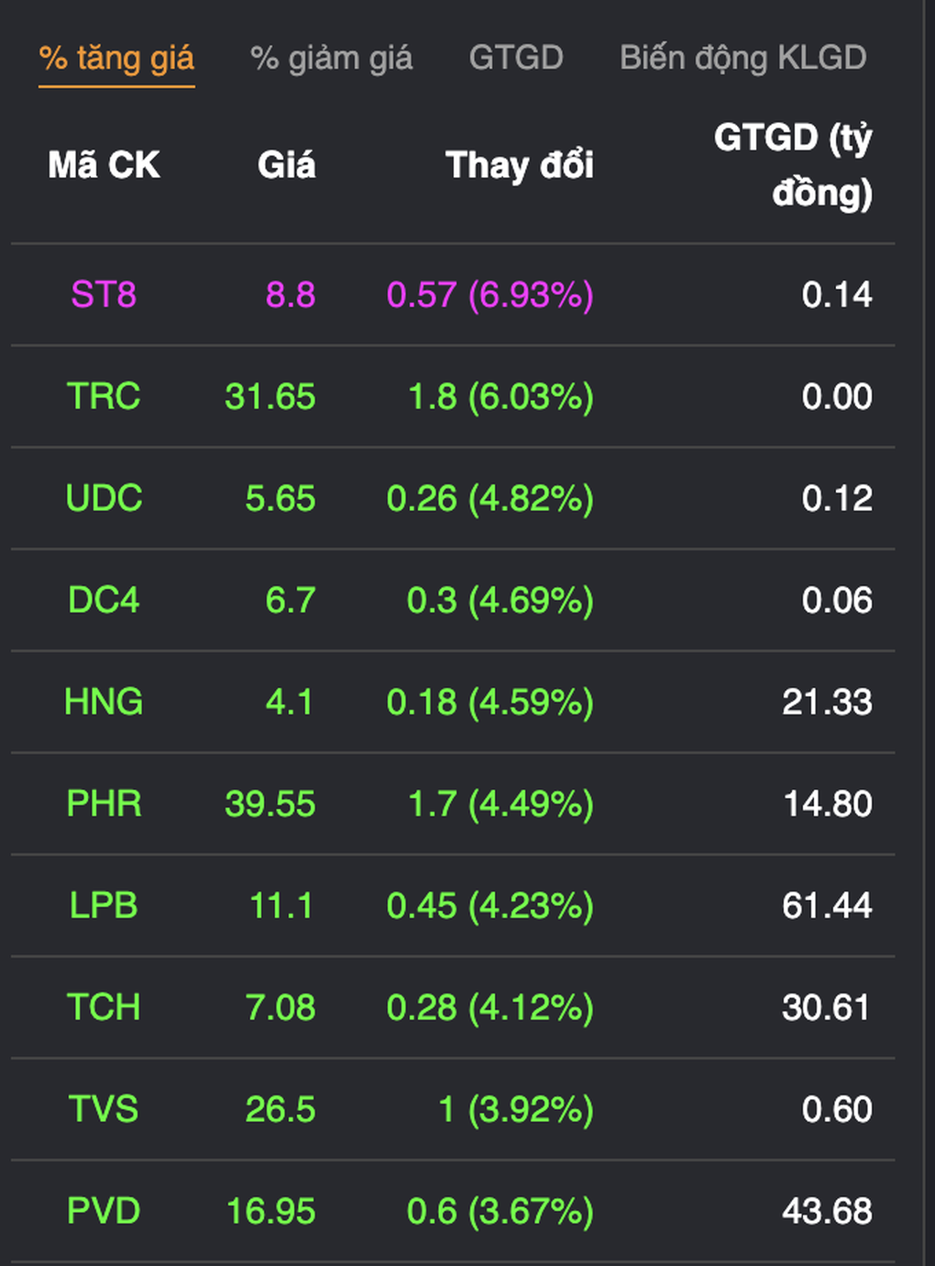Open the Biến động KLGD tab
Screen dimensions: 935x1266
click(x=742, y=58)
